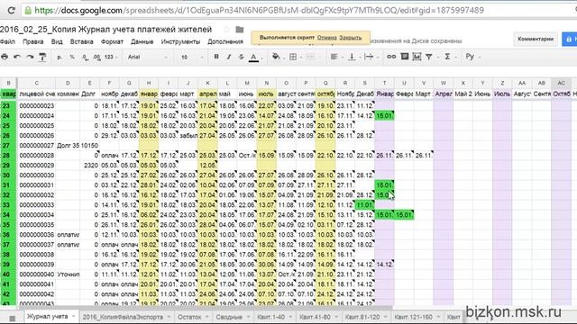Toggle italic formatting
This screenshot has width=577, height=324.
coord(229,57)
